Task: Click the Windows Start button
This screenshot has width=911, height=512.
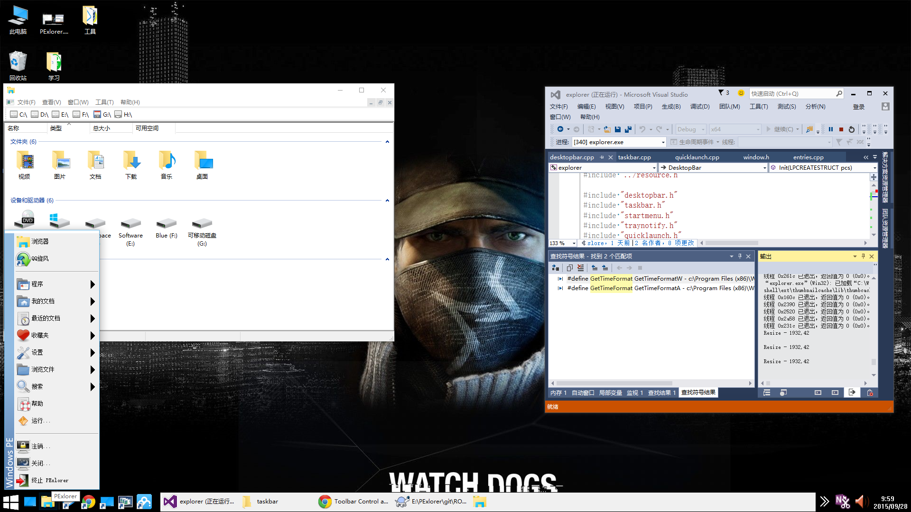Action: click(10, 502)
